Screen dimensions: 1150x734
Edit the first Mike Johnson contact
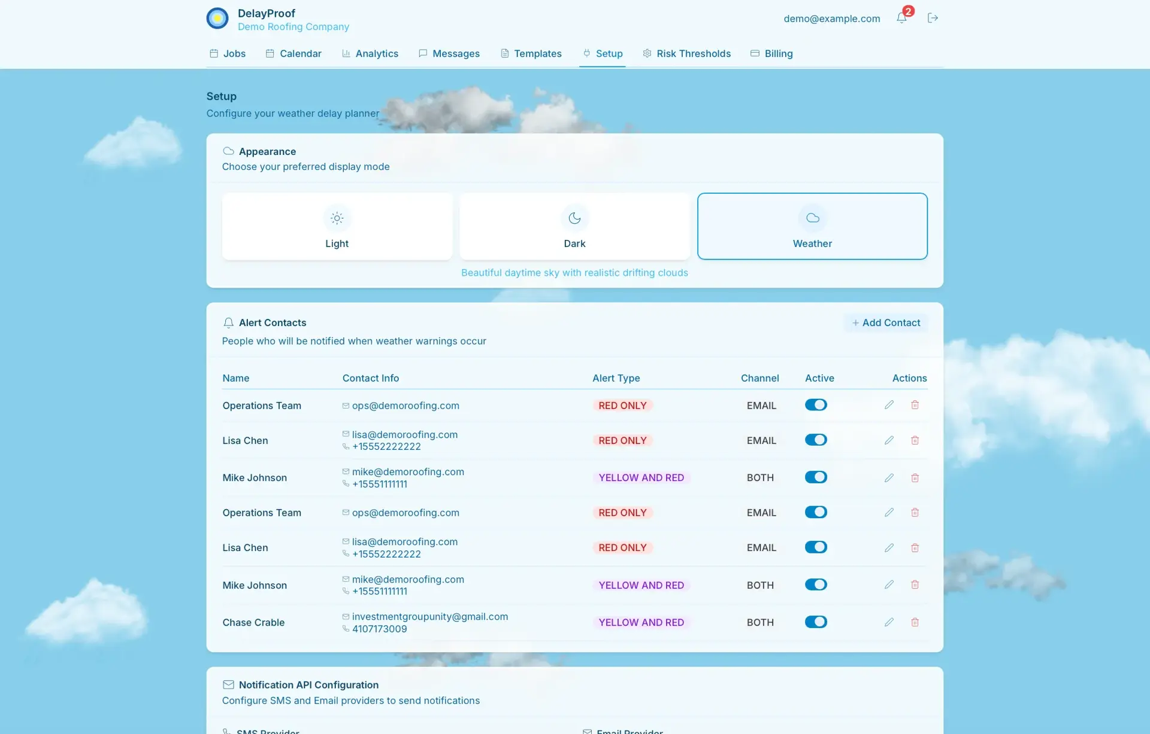tap(889, 477)
